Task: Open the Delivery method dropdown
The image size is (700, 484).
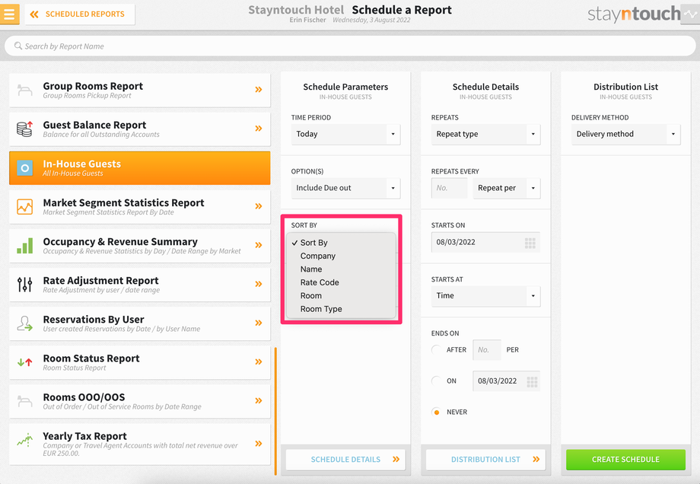Action: (626, 134)
